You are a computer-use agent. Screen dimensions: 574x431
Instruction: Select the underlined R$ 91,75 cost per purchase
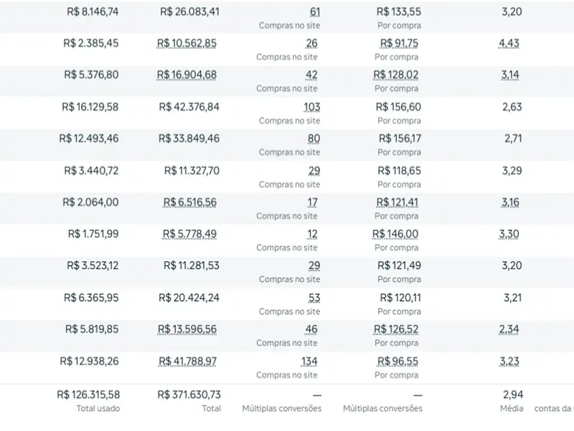point(399,43)
